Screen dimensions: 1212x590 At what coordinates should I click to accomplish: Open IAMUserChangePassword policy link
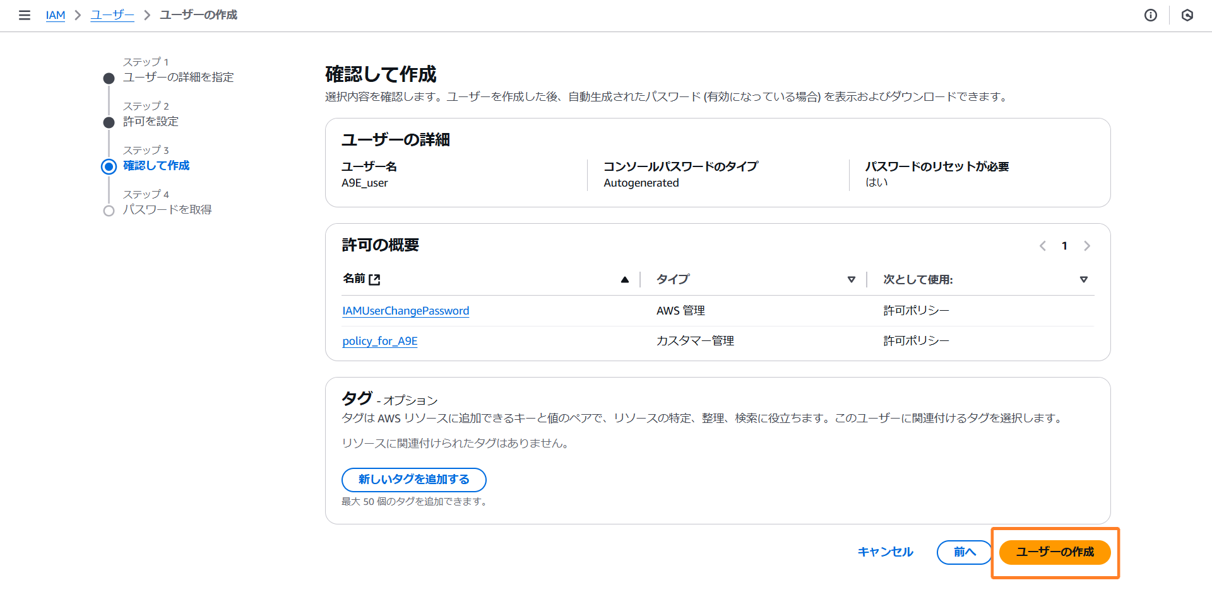point(405,311)
